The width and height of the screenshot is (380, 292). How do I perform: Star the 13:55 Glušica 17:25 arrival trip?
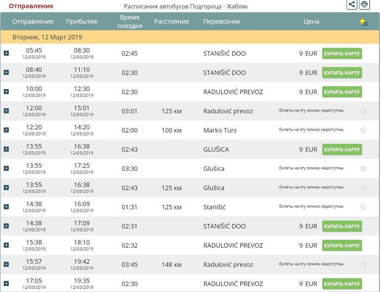(363, 169)
